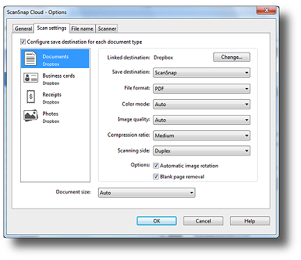Switch to the File name tab
The width and height of the screenshot is (301, 260).
click(x=82, y=28)
